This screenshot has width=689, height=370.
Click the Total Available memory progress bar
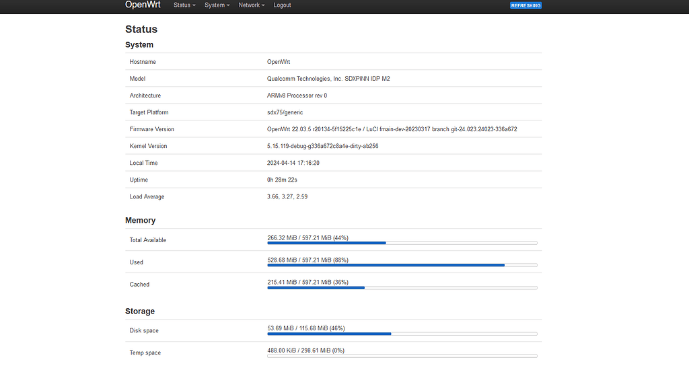pos(402,243)
